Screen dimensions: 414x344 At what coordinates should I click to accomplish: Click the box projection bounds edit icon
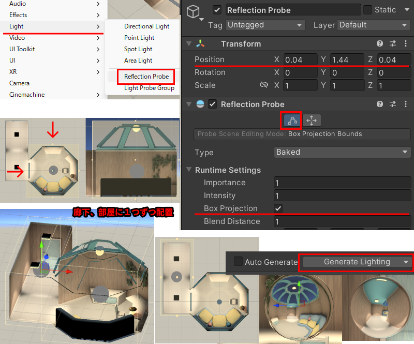point(291,121)
